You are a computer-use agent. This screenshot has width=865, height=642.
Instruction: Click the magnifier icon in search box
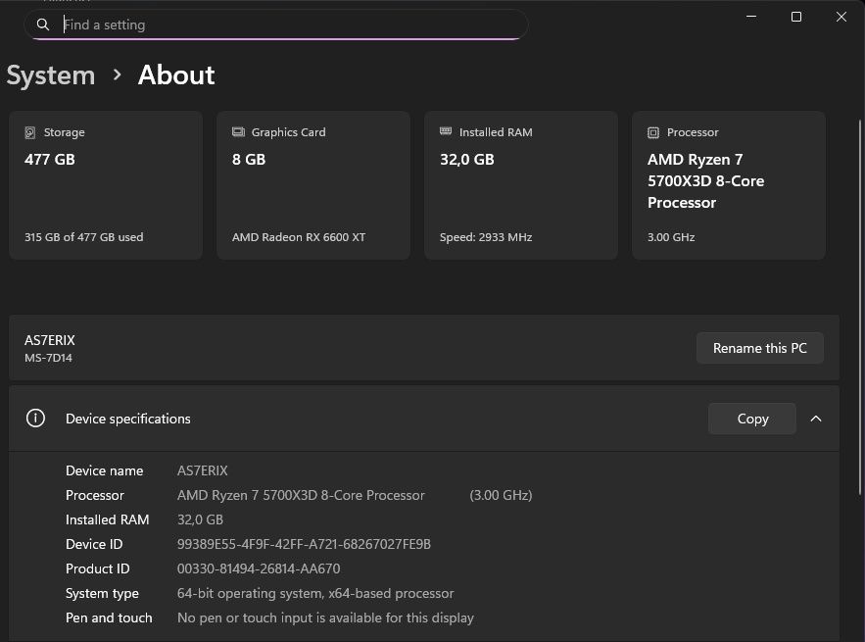[43, 25]
